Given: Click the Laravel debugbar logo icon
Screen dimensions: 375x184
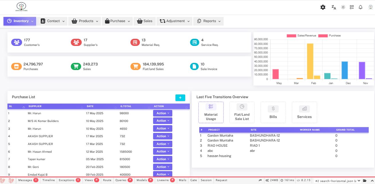Looking at the screenshot, I should click(4, 180).
